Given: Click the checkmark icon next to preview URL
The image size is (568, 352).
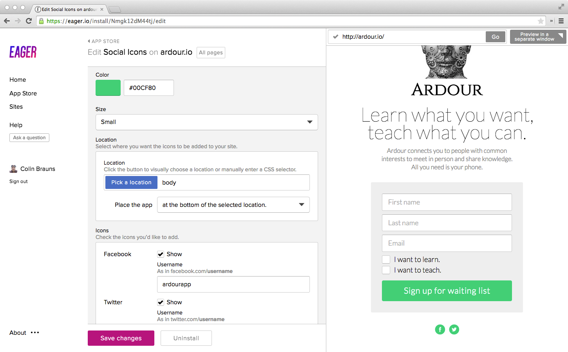Looking at the screenshot, I should pos(336,37).
